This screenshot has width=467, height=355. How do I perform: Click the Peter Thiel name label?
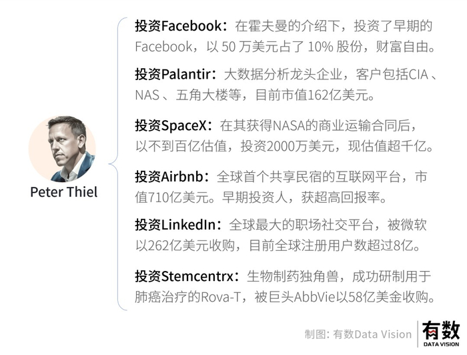[x=63, y=192]
